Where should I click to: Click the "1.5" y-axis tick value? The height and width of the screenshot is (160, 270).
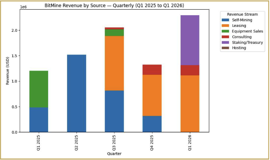(14, 56)
